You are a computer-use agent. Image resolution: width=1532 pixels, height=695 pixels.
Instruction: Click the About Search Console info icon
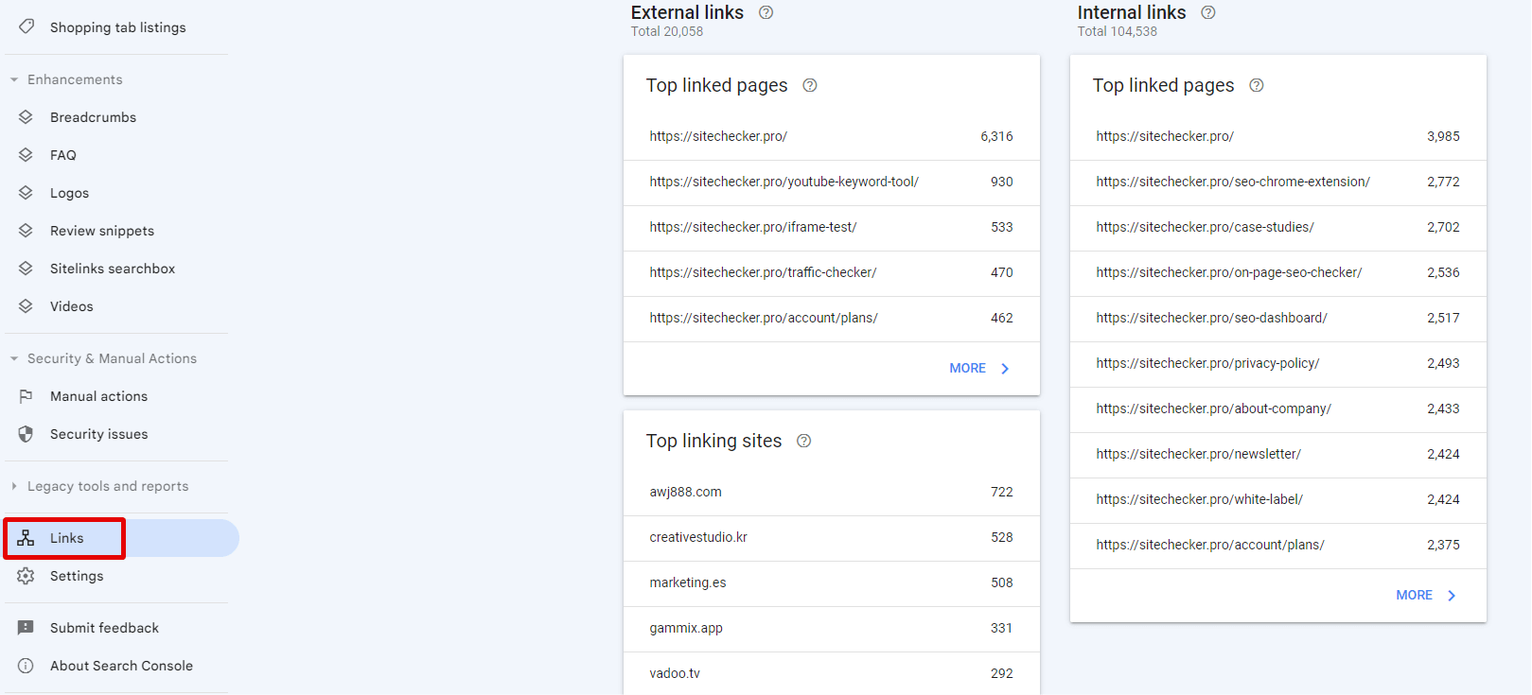(x=26, y=666)
